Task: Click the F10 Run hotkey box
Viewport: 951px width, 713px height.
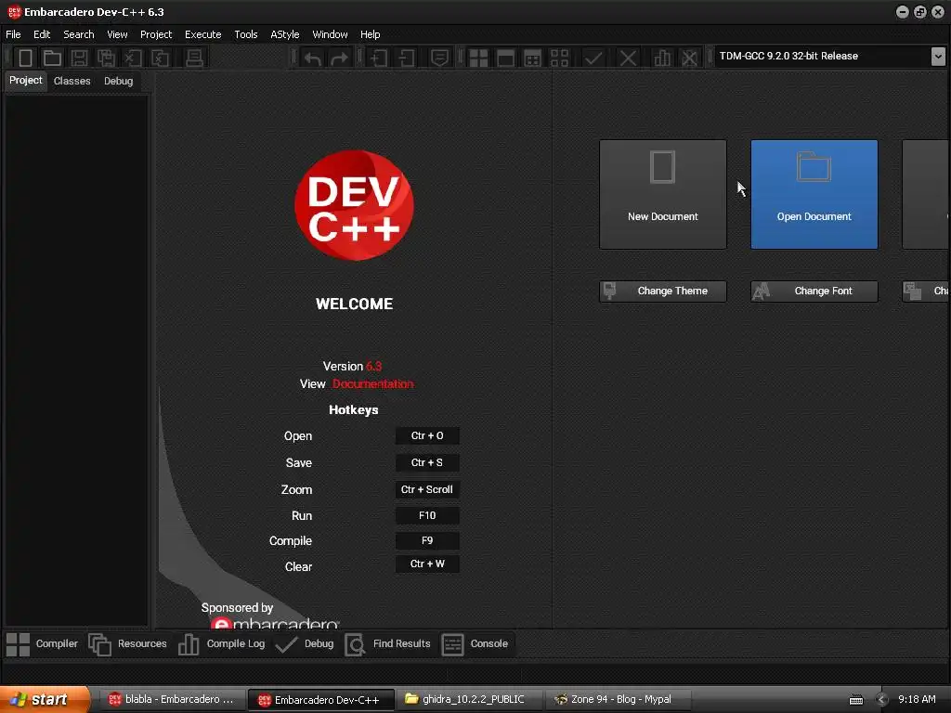Action: [x=427, y=515]
